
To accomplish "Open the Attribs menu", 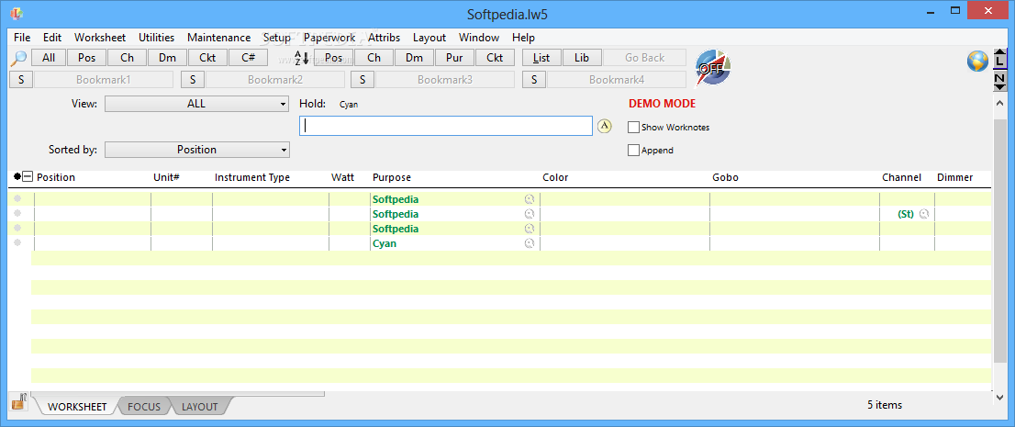I will tap(384, 38).
